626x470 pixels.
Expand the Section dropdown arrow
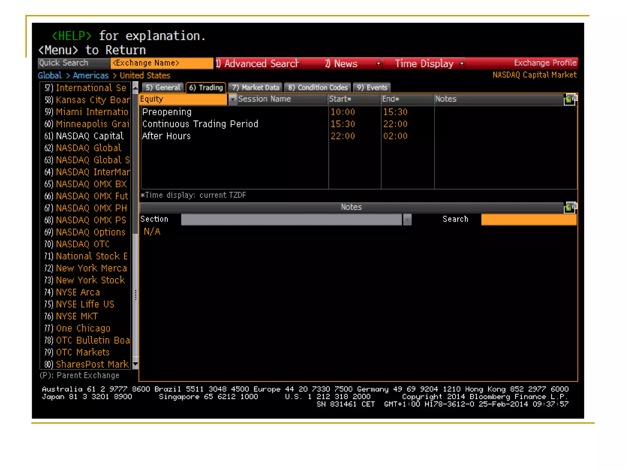(407, 219)
